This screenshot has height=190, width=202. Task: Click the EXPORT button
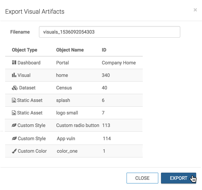coord(179,178)
